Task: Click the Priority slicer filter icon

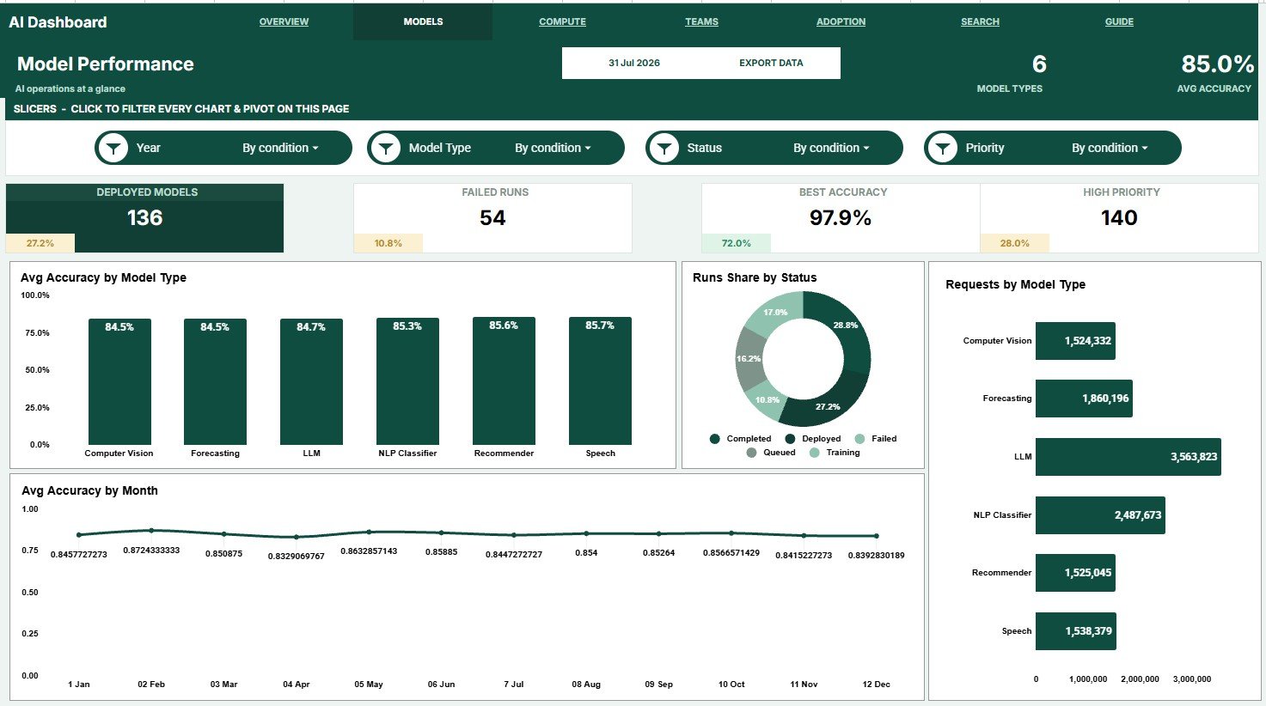Action: pos(943,148)
